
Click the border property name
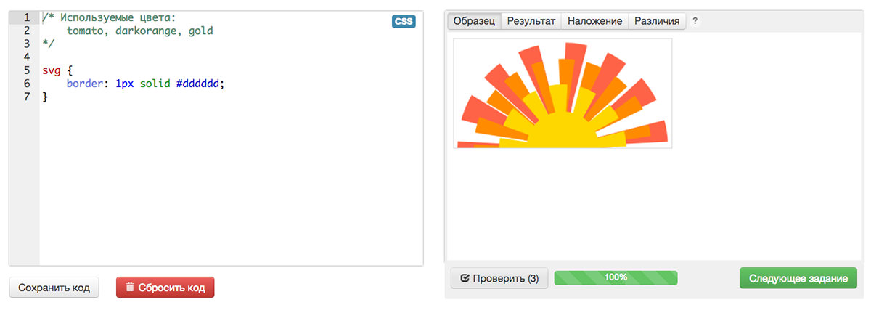coord(86,84)
